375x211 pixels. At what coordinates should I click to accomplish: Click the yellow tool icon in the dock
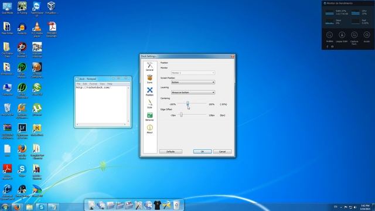click(x=167, y=205)
